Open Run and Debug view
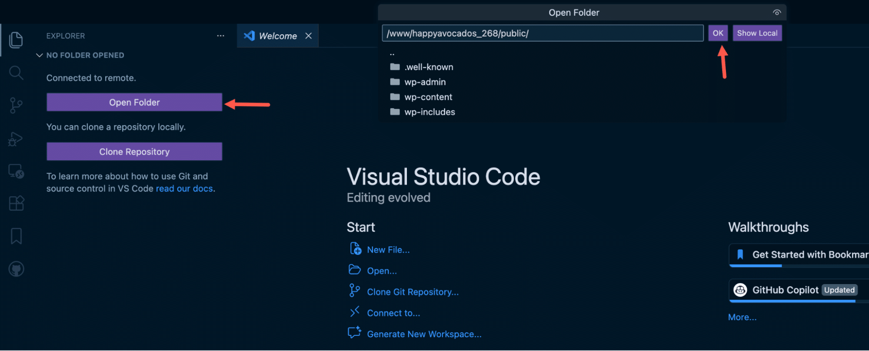This screenshot has width=869, height=351. [16, 139]
